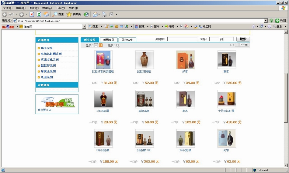Open the 尊客 product link

click(x=226, y=72)
